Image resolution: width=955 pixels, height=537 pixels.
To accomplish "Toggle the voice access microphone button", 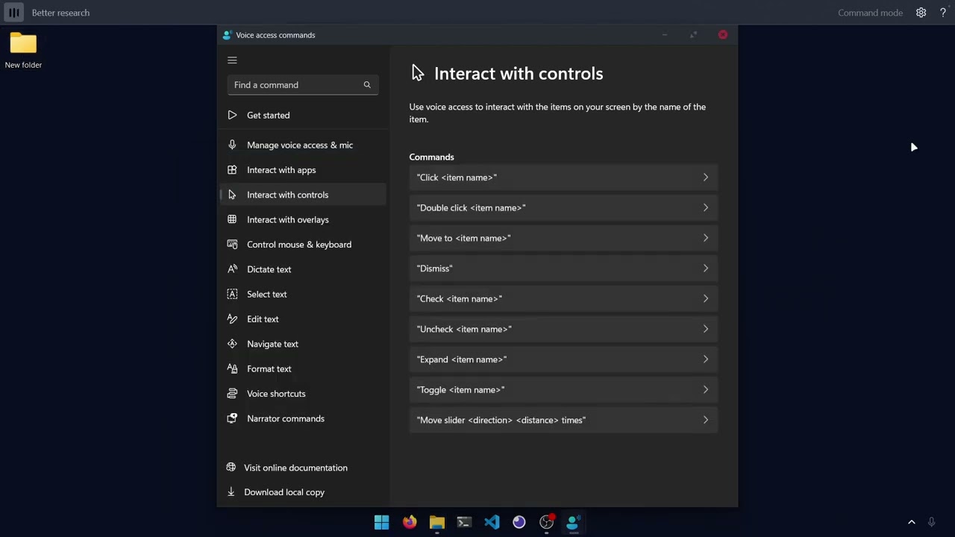I will coord(14,13).
